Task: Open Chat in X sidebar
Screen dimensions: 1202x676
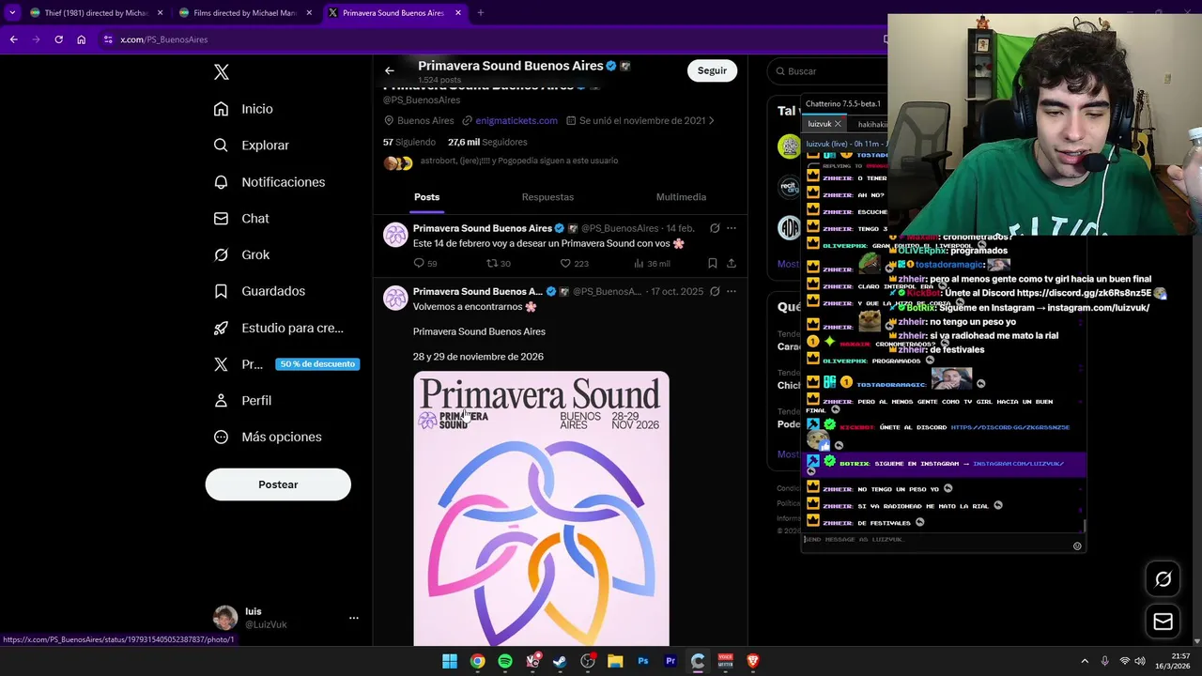Action: (241, 219)
